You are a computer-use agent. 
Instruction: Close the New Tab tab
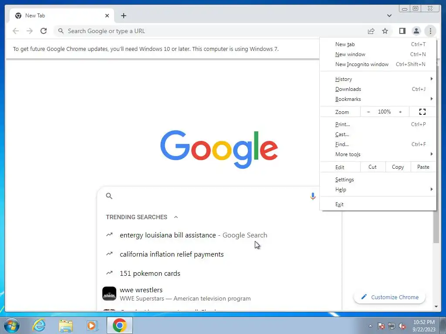click(107, 16)
